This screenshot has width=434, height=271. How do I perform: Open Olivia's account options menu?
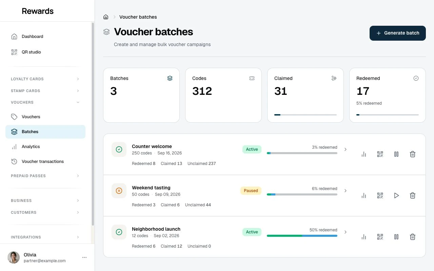coord(84,257)
